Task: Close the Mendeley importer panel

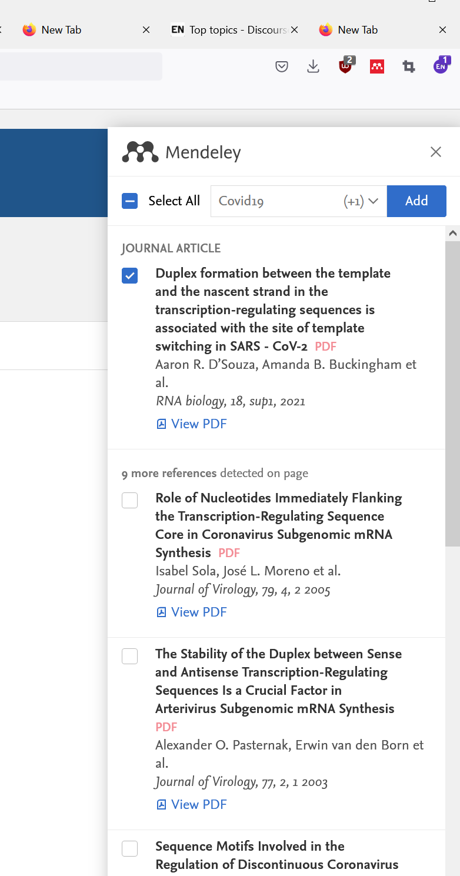Action: 436,152
